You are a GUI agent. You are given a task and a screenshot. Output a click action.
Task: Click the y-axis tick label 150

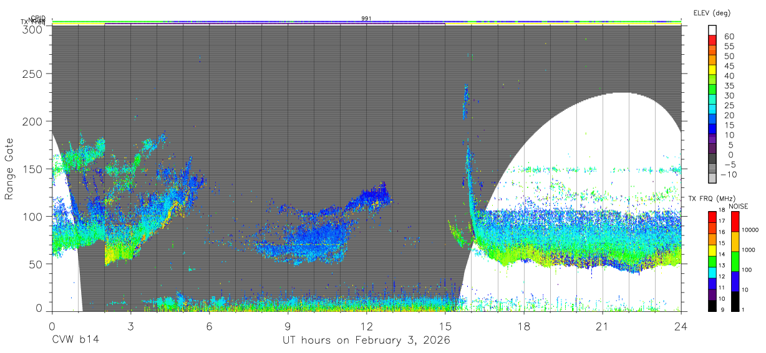pyautogui.click(x=34, y=169)
